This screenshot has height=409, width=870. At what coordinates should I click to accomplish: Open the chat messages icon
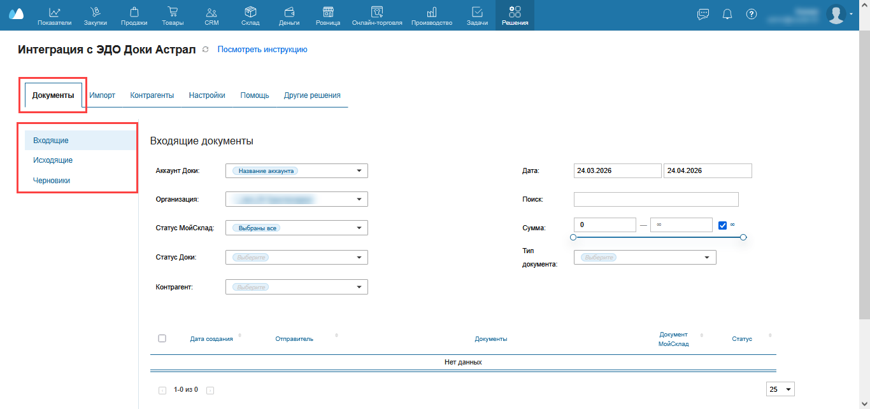tap(703, 14)
